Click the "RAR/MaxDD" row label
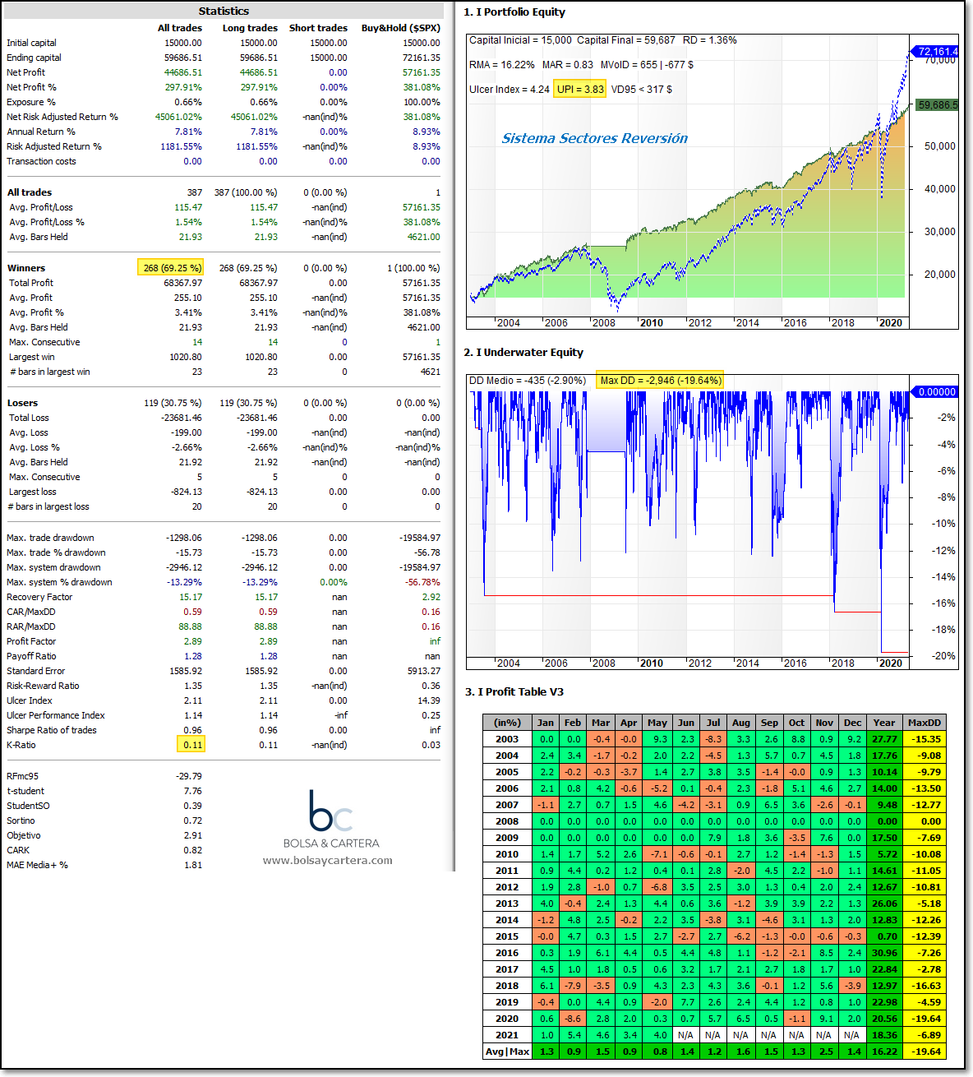973x1077 pixels. pyautogui.click(x=31, y=626)
